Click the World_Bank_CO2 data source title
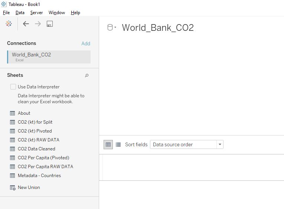The image size is (284, 209). pos(158,27)
